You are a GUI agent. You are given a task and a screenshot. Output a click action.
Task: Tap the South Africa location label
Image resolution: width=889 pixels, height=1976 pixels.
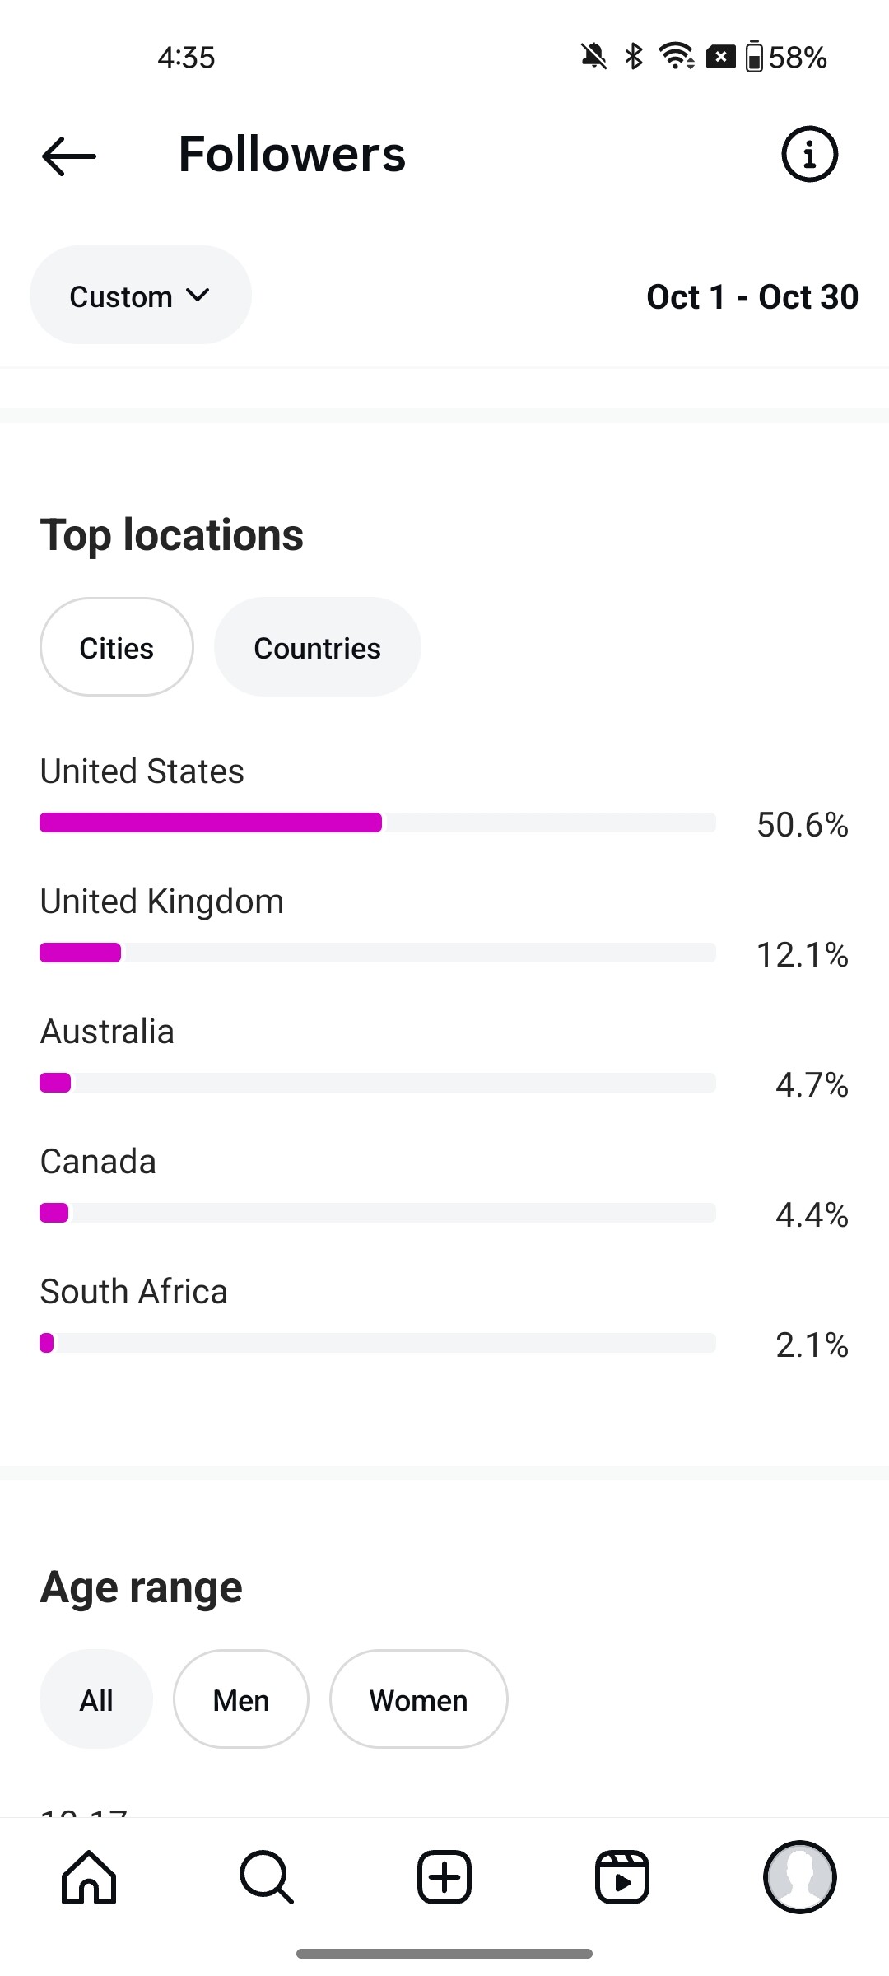coord(134,1292)
